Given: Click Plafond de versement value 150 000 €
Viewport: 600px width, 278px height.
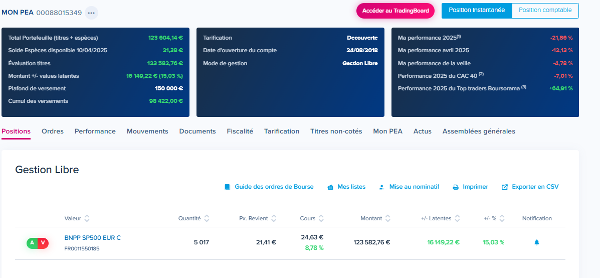Looking at the screenshot, I should point(169,88).
